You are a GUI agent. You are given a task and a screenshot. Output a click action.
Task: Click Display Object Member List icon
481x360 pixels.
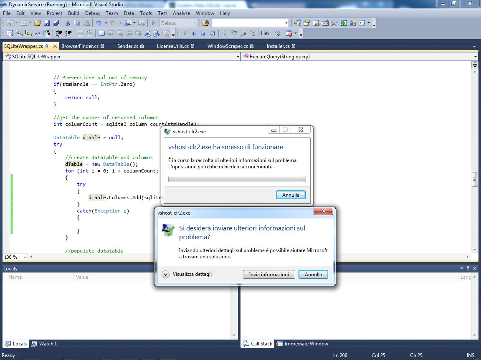click(x=10, y=33)
